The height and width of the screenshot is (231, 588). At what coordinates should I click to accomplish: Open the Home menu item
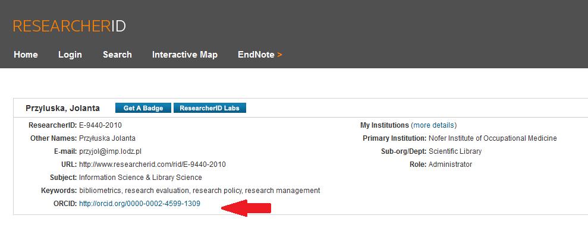(26, 55)
